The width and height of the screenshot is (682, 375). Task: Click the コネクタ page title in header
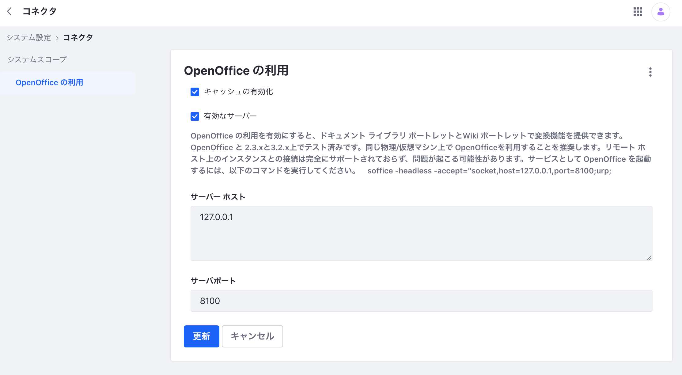(x=40, y=11)
